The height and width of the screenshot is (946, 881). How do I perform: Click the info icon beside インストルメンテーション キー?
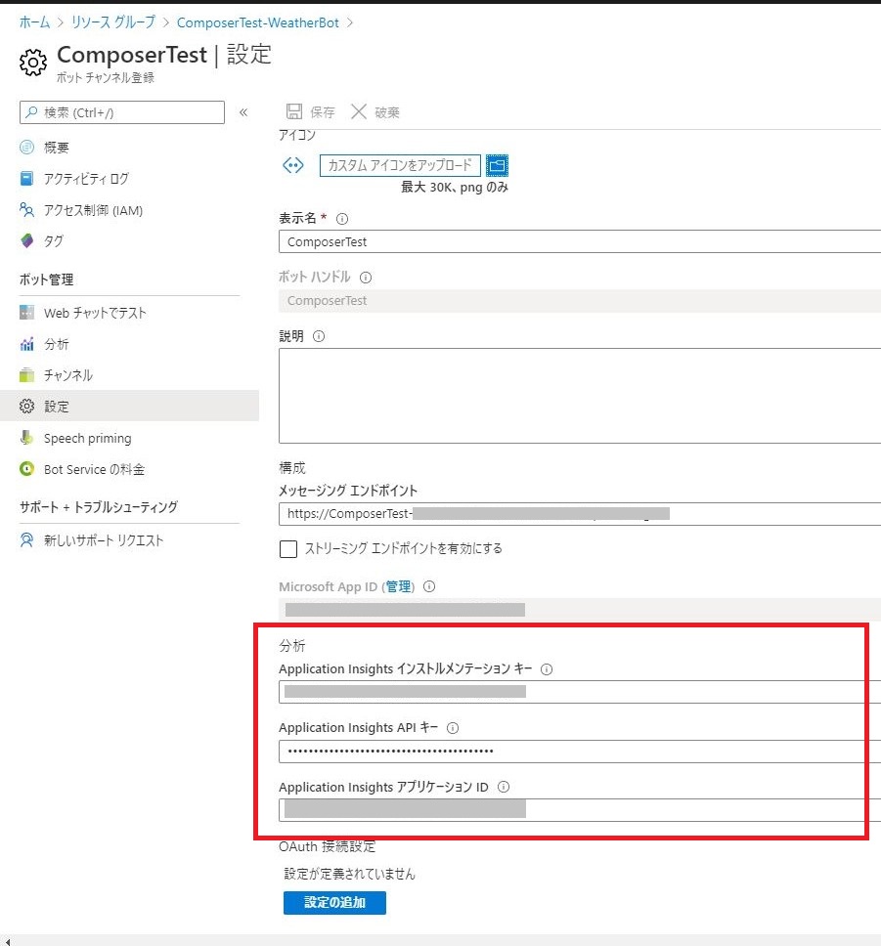click(547, 669)
